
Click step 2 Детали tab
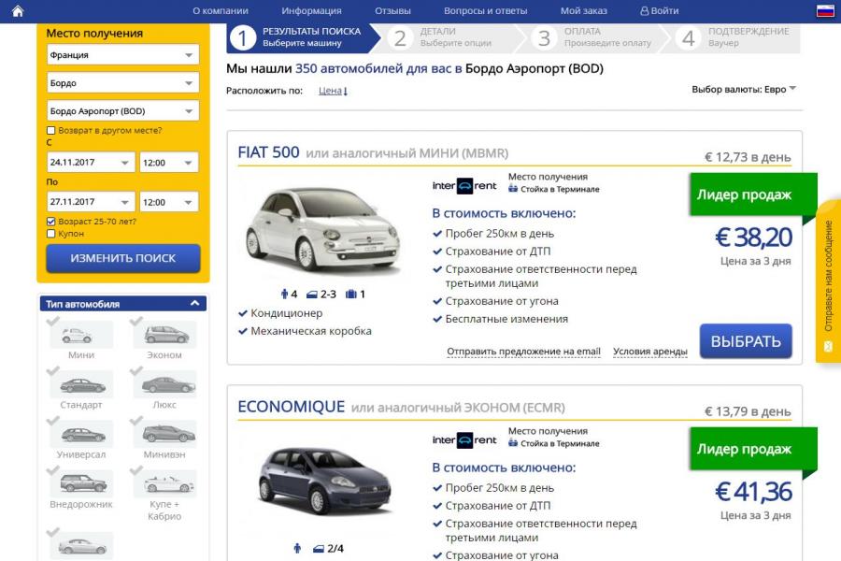tap(448, 38)
